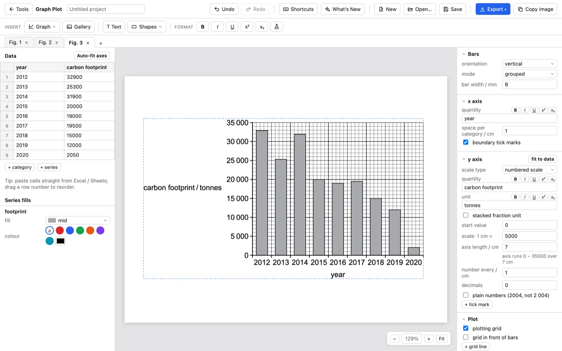The height and width of the screenshot is (351, 562).
Task: Change the bars mode dropdown
Action: coord(529,74)
